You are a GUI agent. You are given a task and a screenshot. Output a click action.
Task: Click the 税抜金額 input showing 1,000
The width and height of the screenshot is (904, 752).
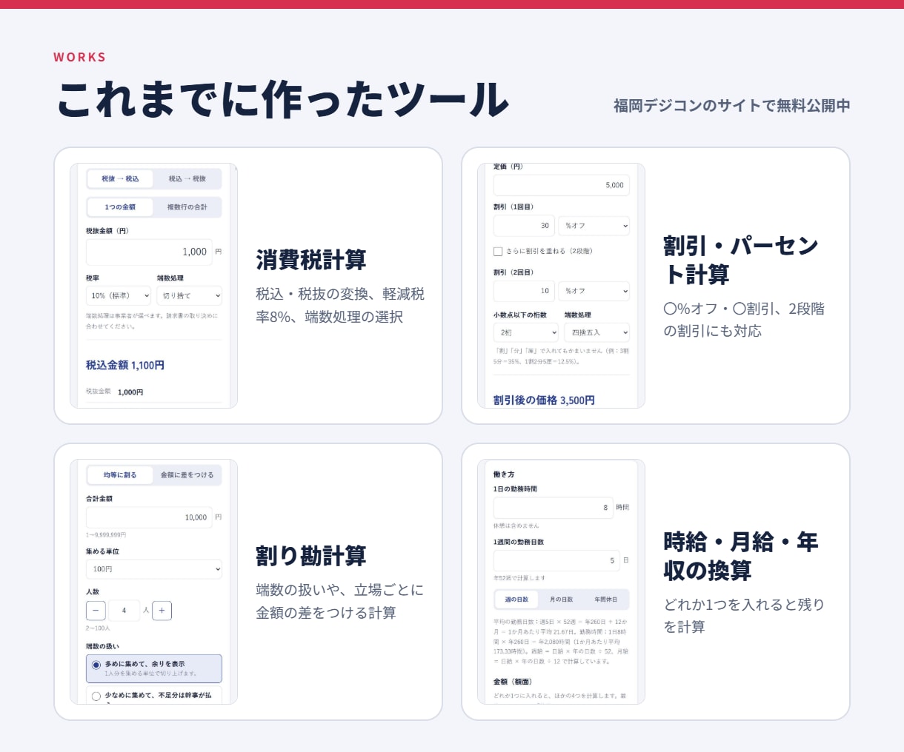pyautogui.click(x=149, y=252)
